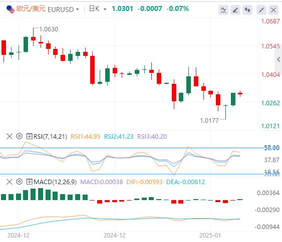Image resolution: width=282 pixels, height=242 pixels.
Task: Click the RSI3:40.20 value
Action: click(152, 137)
